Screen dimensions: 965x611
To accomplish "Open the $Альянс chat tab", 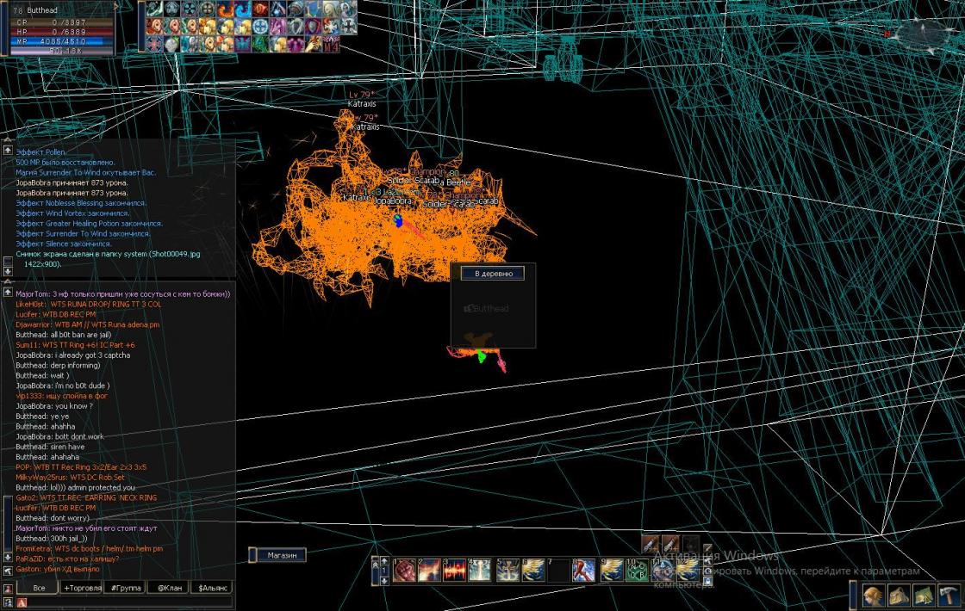I will (212, 588).
